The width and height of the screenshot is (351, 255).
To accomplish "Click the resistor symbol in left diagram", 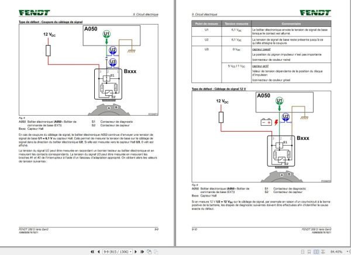I will (48, 51).
